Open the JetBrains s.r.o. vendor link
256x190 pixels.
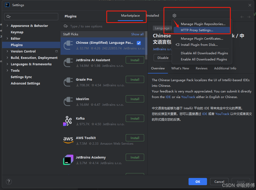[162, 49]
